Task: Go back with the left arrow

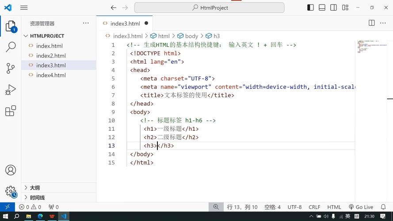Action: click(113, 8)
